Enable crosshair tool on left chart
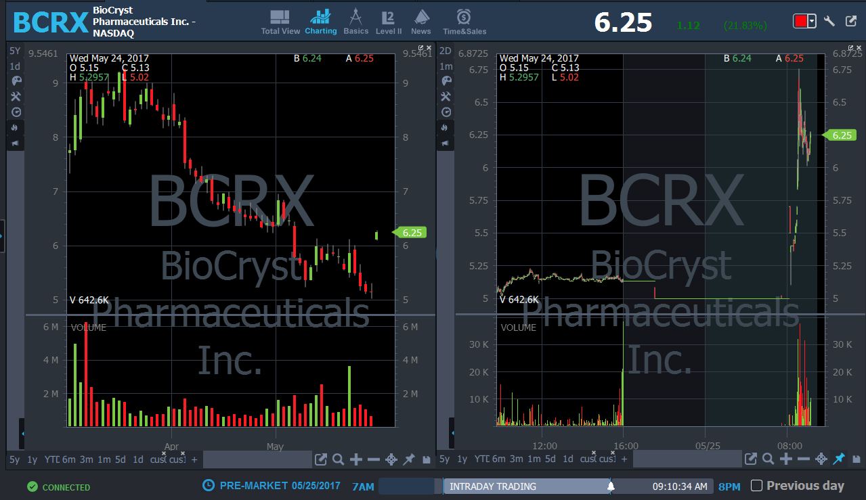 pos(391,459)
